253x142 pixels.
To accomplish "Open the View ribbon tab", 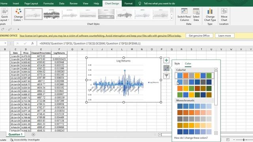I will click(x=85, y=4).
